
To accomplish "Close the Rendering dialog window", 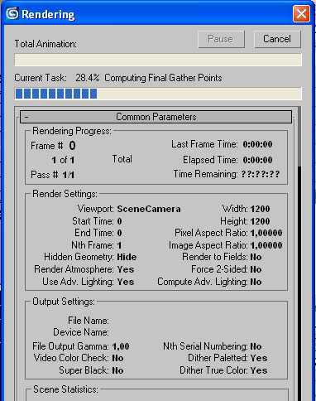I will pyautogui.click(x=301, y=13).
